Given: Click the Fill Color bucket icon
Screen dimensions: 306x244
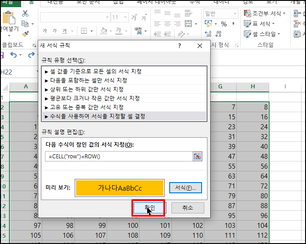Looking at the screenshot, I should tap(103, 31).
